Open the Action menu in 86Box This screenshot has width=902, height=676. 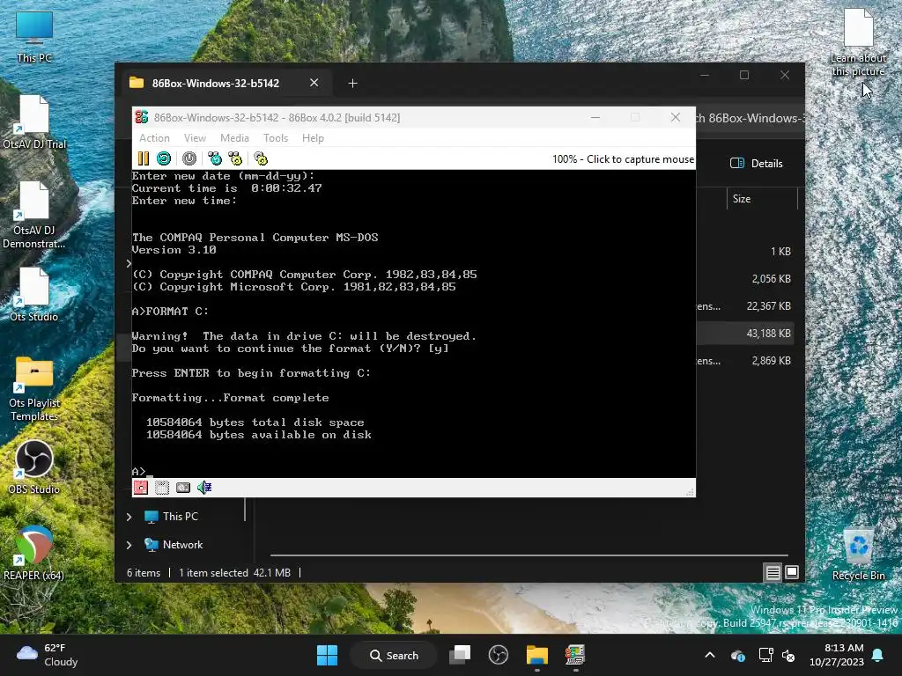tap(154, 138)
